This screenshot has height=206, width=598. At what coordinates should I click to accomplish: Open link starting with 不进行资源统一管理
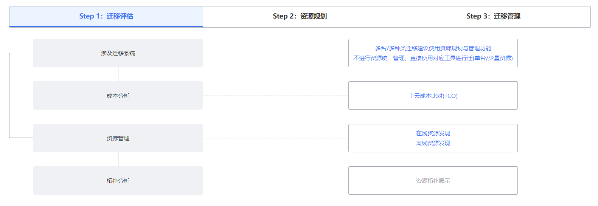point(433,58)
